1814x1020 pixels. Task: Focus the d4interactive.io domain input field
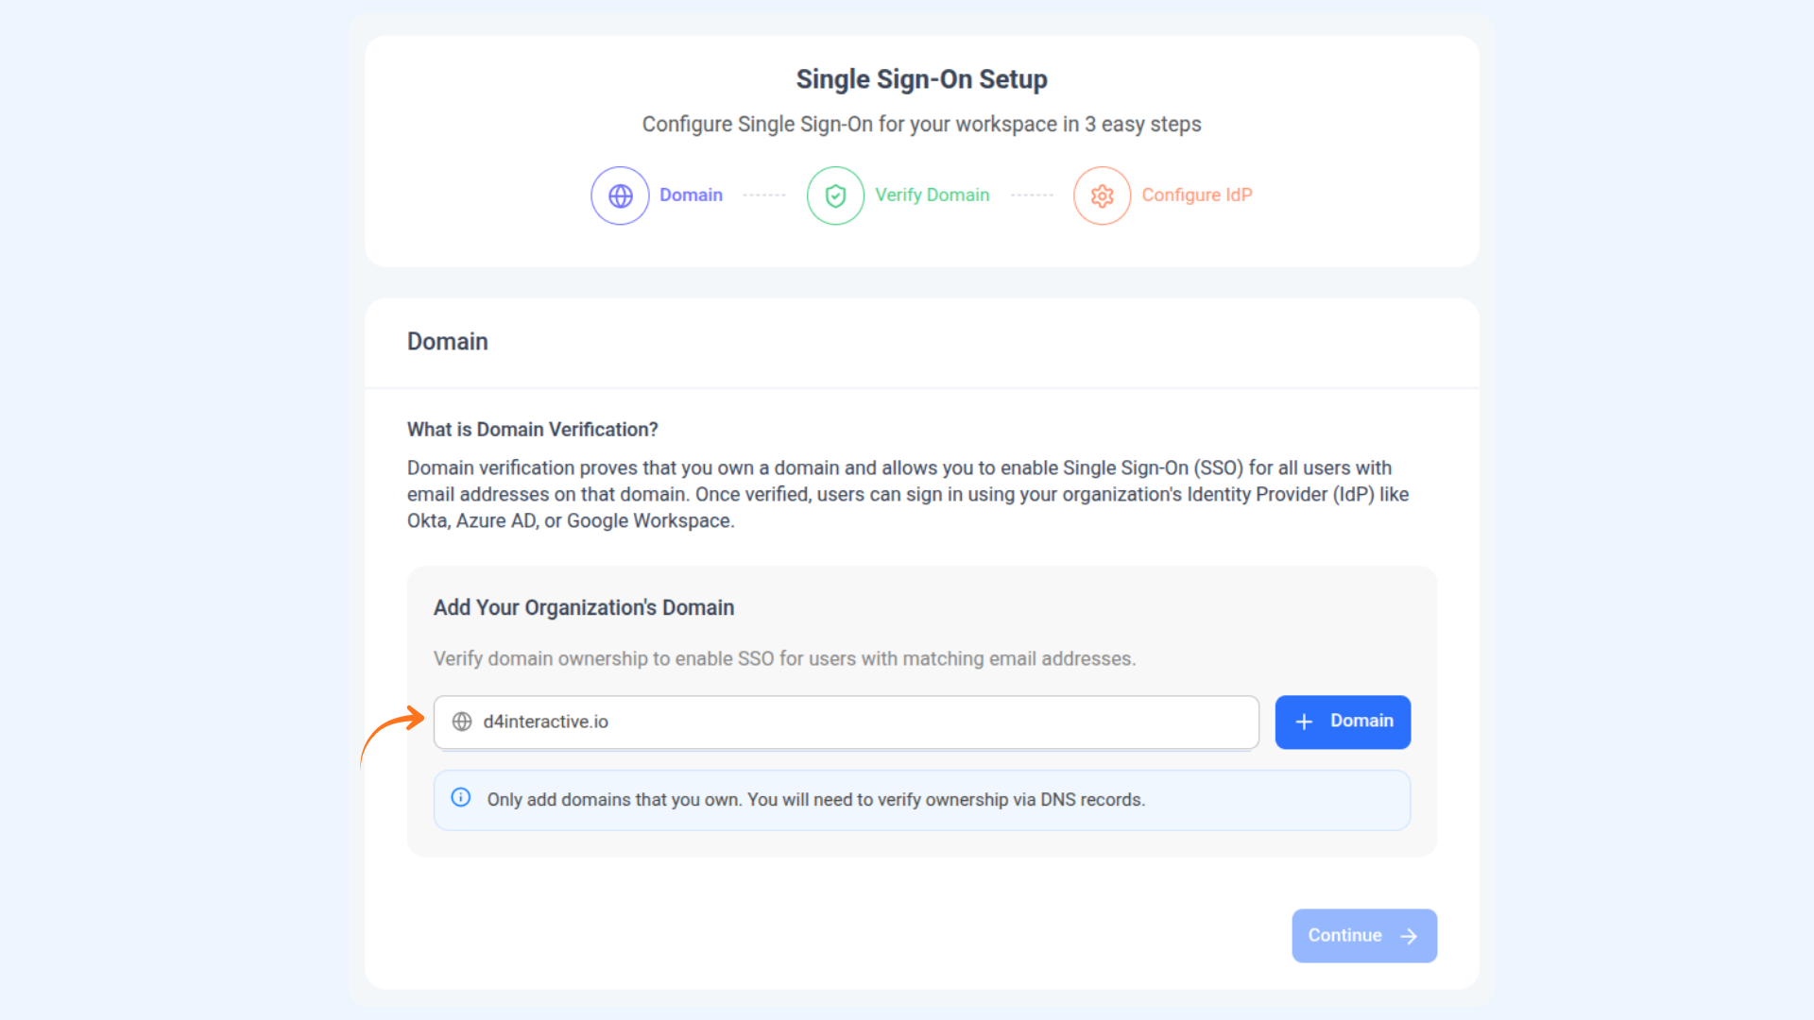(x=850, y=722)
